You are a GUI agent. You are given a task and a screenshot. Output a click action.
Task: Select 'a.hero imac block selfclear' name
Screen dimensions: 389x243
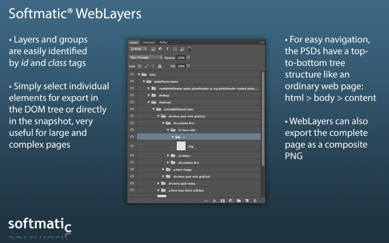pyautogui.click(x=186, y=191)
